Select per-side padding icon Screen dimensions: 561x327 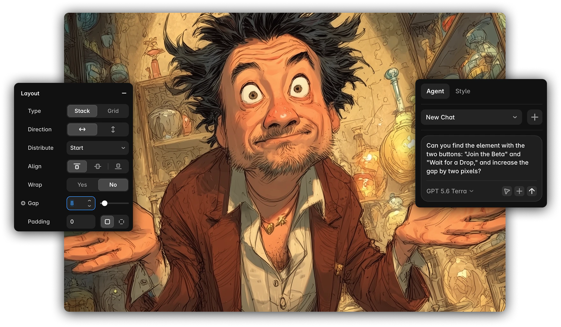122,222
